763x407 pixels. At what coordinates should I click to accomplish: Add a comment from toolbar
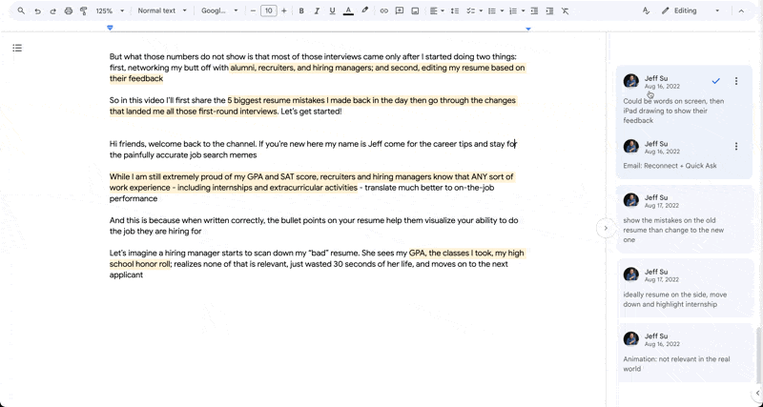tap(400, 10)
